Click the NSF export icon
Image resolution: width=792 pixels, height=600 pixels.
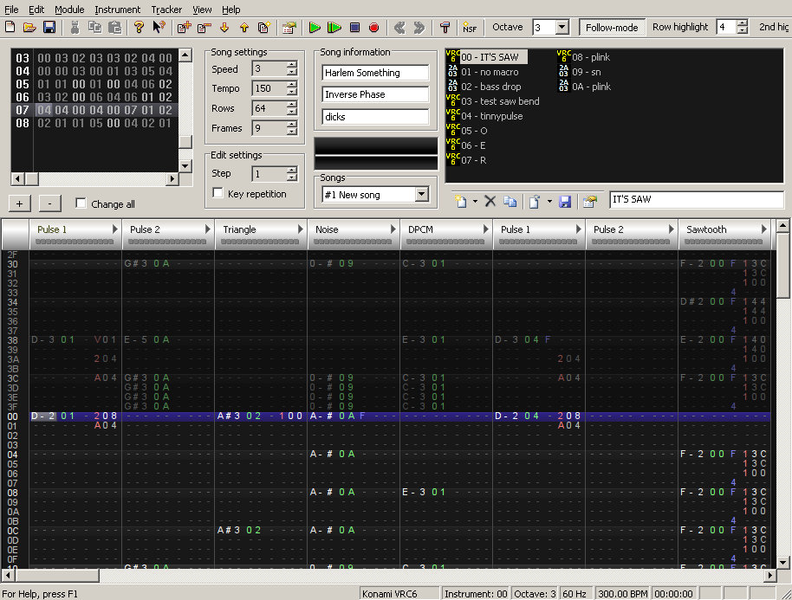click(469, 28)
